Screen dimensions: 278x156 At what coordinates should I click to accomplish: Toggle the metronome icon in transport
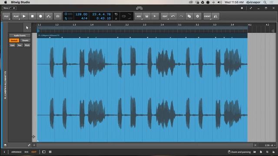[x=116, y=18]
